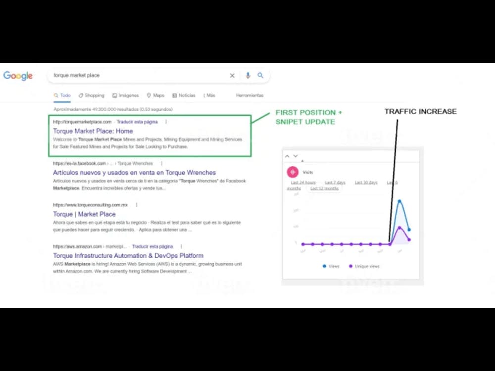Click the down chevron in the Visits panel
This screenshot has width=495, height=371.
click(296, 156)
